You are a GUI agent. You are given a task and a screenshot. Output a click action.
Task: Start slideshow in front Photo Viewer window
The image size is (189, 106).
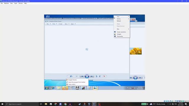click(87, 76)
